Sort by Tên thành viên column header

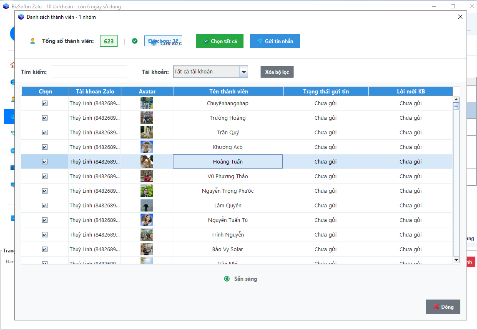click(228, 91)
